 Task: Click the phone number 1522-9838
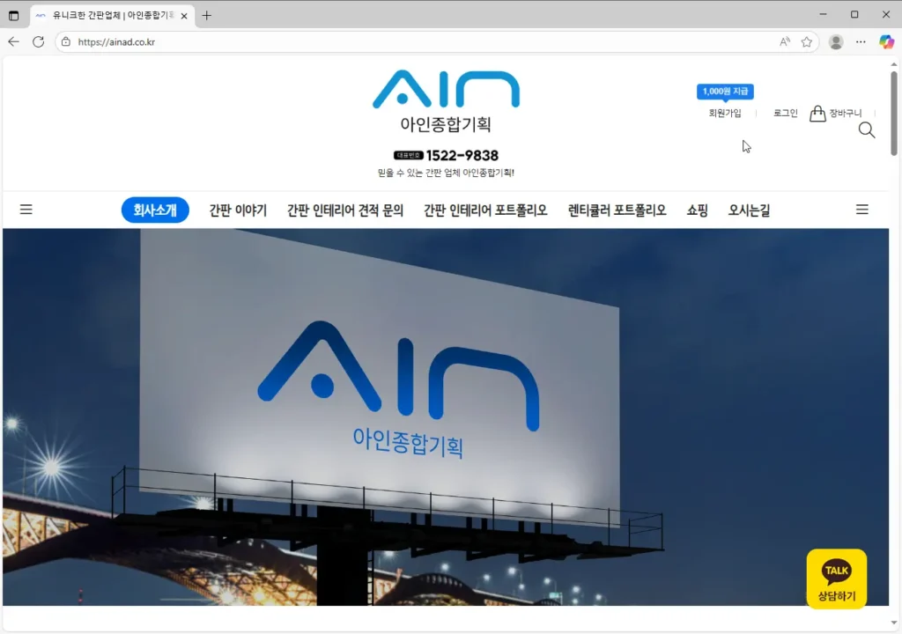(x=462, y=155)
